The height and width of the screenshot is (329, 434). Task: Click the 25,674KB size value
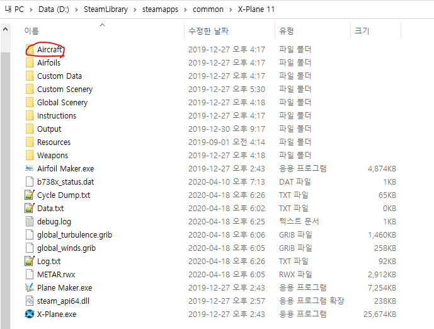coord(380,315)
